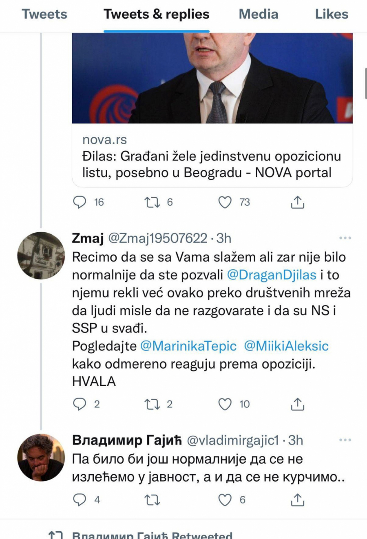367x539 pixels.
Task: Open more options for Владимир Гајић's tweet
Action: click(x=345, y=440)
